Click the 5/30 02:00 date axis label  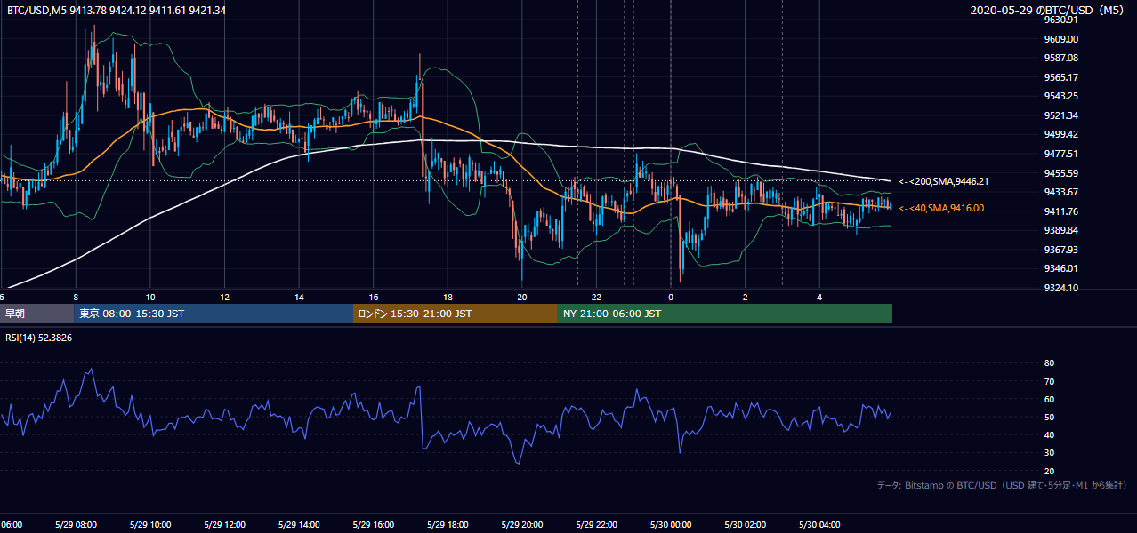(746, 525)
